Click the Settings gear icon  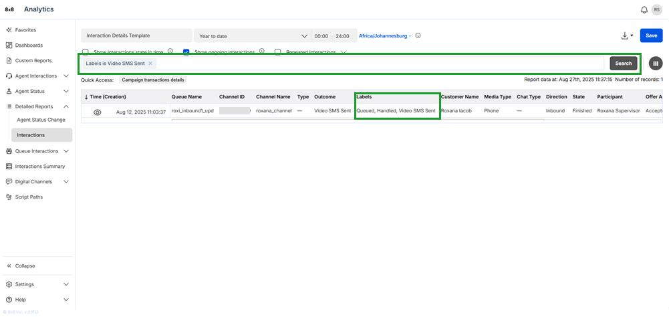[9, 284]
